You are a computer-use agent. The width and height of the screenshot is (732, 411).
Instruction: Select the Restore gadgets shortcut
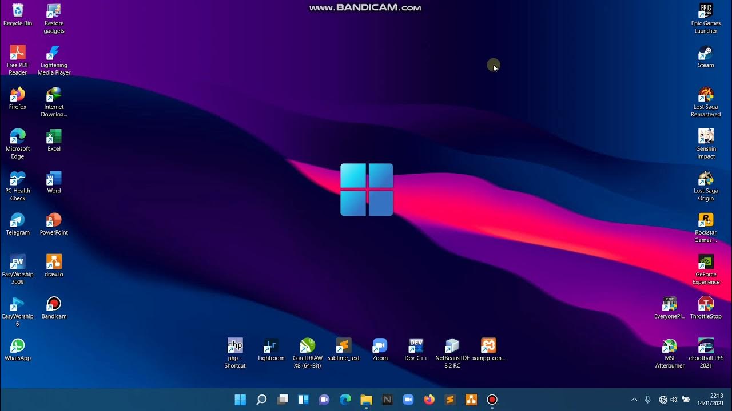pos(54,19)
